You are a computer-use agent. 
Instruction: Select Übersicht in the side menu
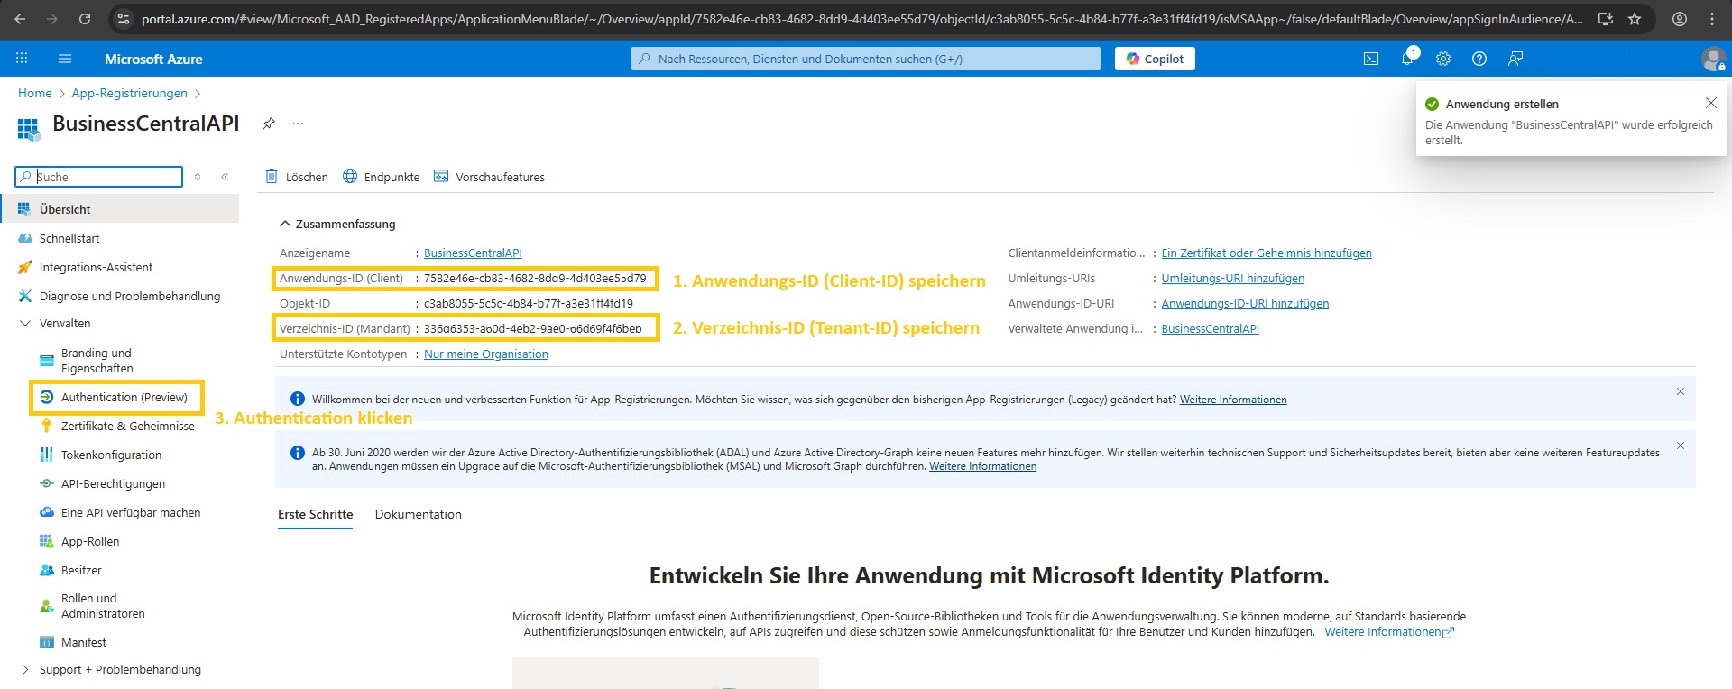(x=119, y=209)
